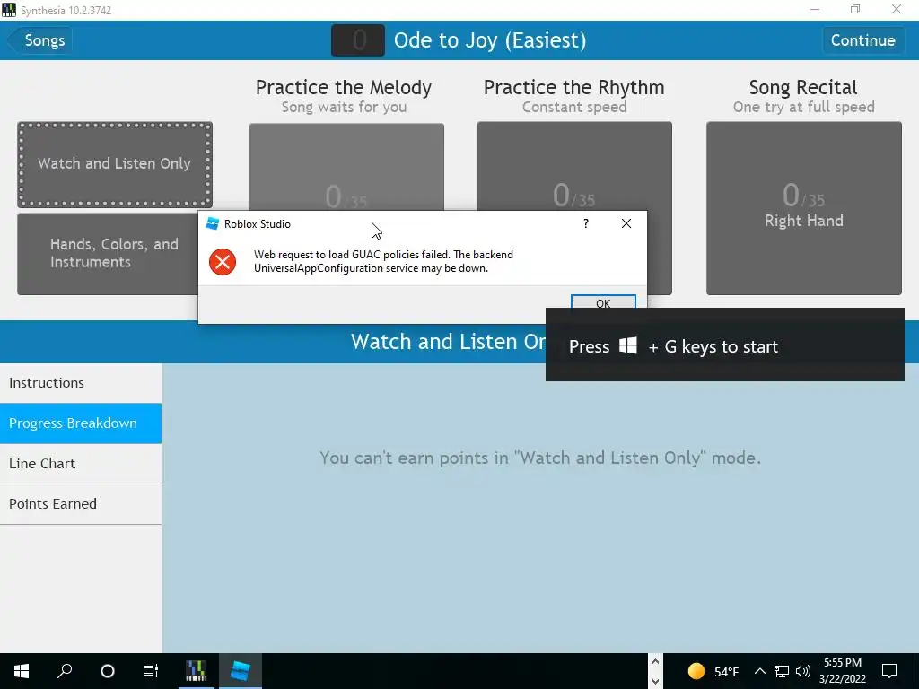Viewport: 919px width, 689px height.
Task: Click the Roblox Studio dialog title icon
Action: click(x=213, y=223)
